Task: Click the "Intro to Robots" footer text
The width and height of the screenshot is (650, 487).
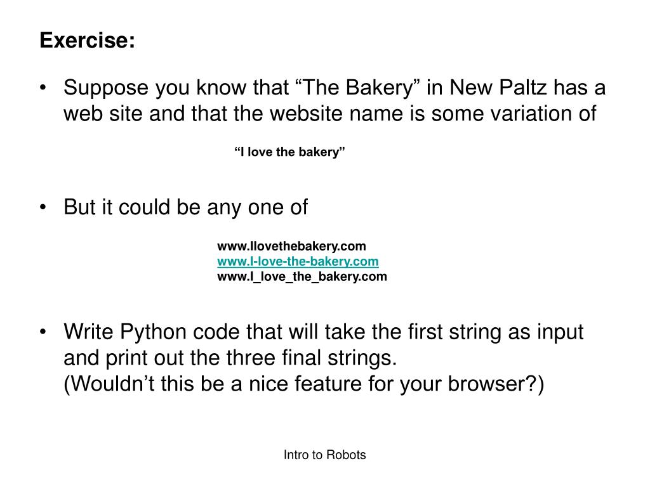Action: 324,455
